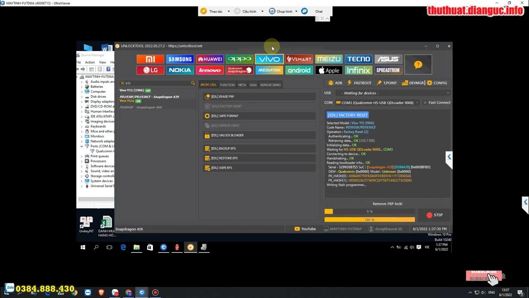The width and height of the screenshot is (529, 298).
Task: Open the help question-mark panel
Action: 418,65
